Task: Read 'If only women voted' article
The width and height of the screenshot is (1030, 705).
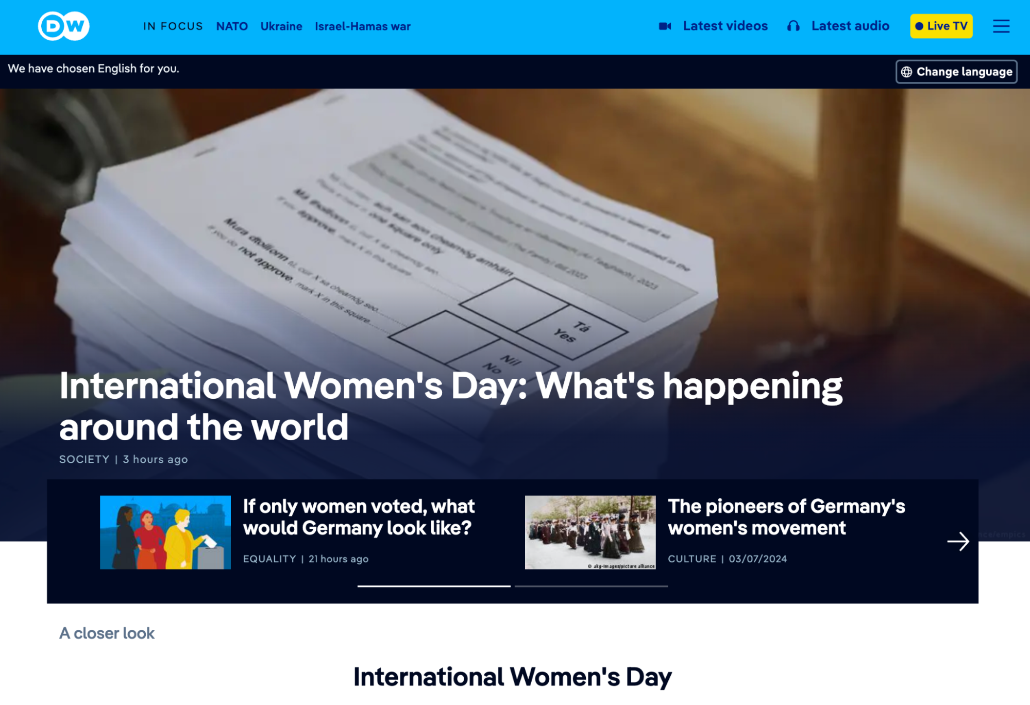Action: click(x=359, y=517)
